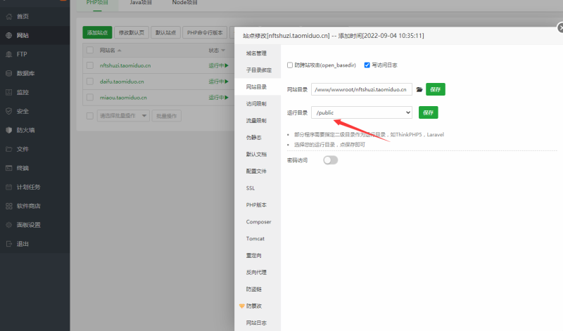Open the PHP版本 settings tab
This screenshot has height=331, width=563.
(256, 205)
